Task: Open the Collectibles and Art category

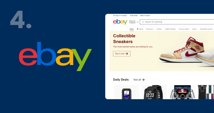Action: point(206,29)
